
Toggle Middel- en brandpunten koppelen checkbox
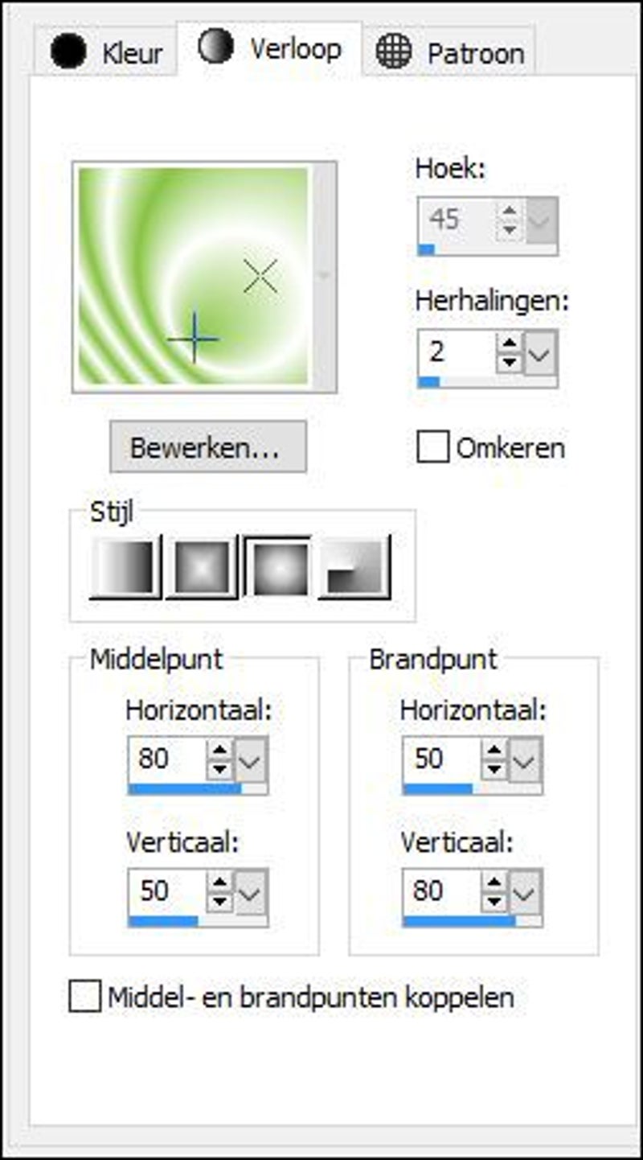[85, 998]
